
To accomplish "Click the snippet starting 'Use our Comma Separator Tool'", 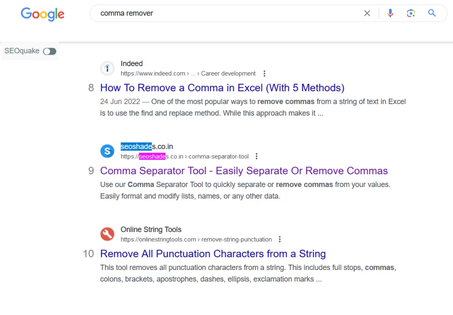I will pos(245,190).
